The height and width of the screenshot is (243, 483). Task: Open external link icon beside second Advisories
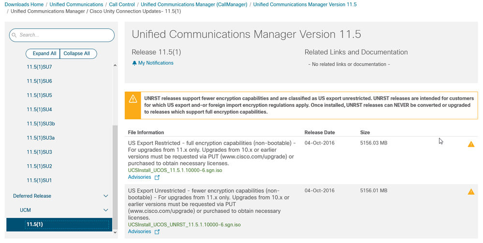[157, 232]
